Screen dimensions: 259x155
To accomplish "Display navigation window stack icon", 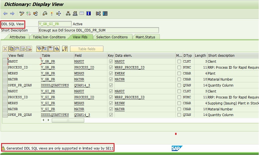I will point(75,14).
